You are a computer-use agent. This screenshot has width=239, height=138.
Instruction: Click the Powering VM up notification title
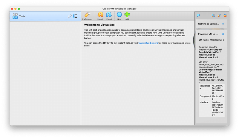(208, 34)
